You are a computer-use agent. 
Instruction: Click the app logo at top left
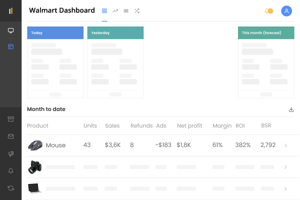10,10
